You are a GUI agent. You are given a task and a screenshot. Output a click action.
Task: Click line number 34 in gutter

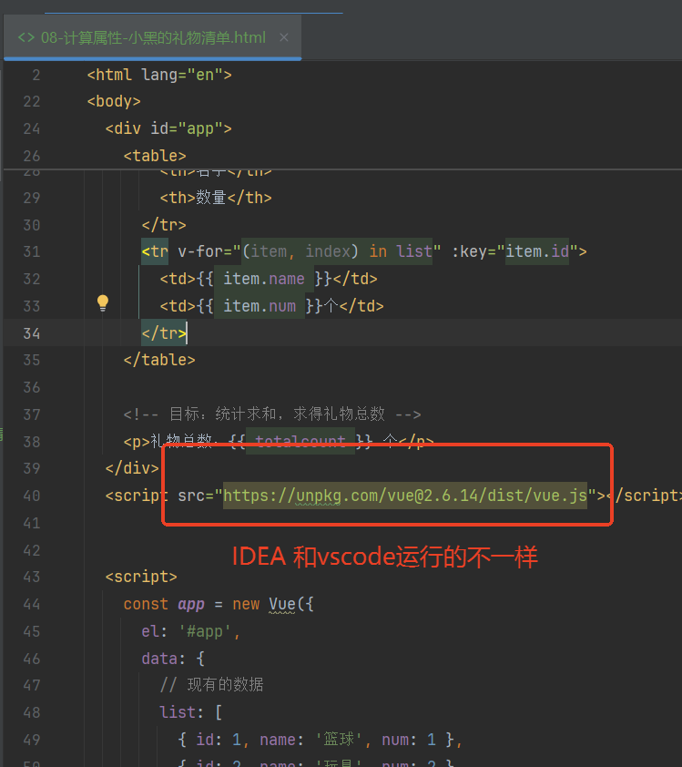[x=31, y=333]
